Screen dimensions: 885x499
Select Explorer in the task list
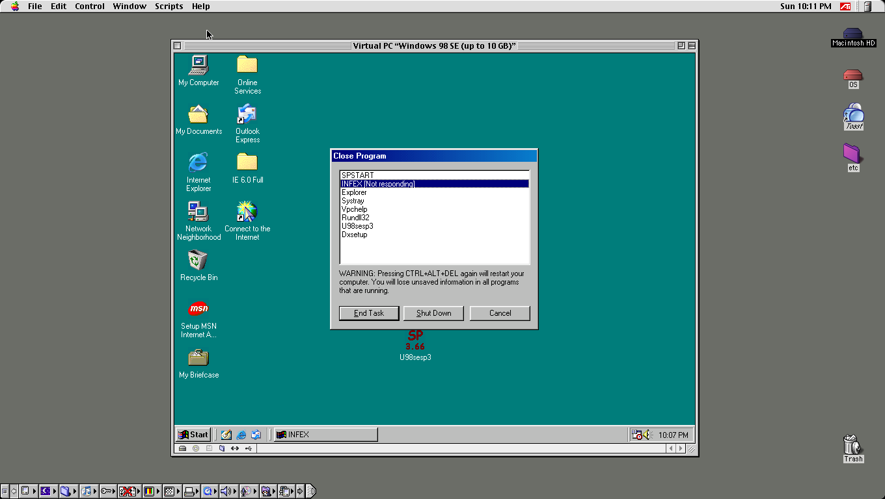tap(435, 192)
